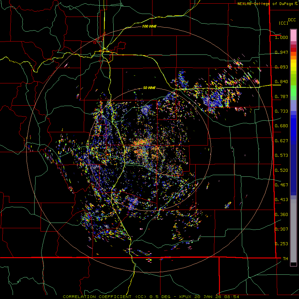Click the 0.307 legend value
The image size is (299, 299).
[x=281, y=229]
